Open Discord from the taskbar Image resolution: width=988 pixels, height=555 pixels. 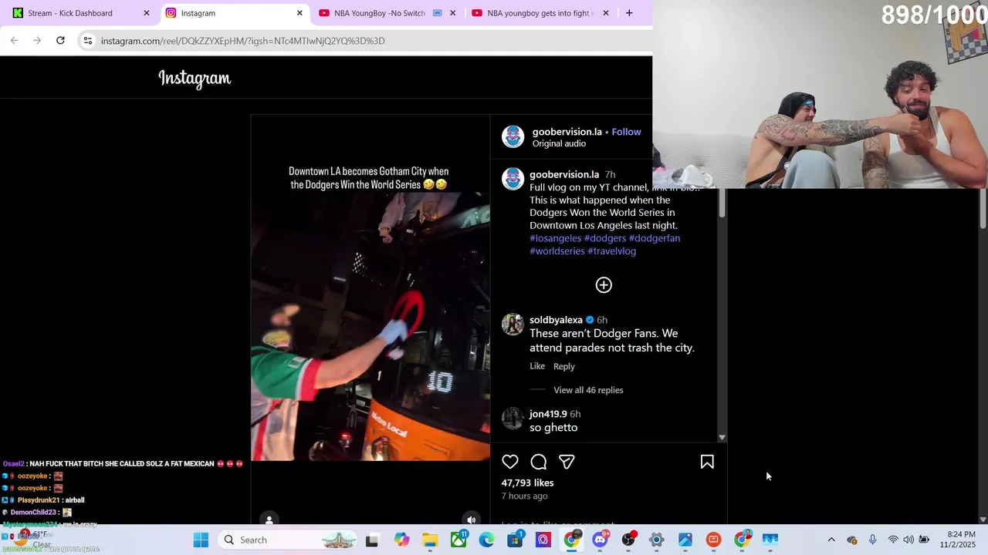pos(601,540)
